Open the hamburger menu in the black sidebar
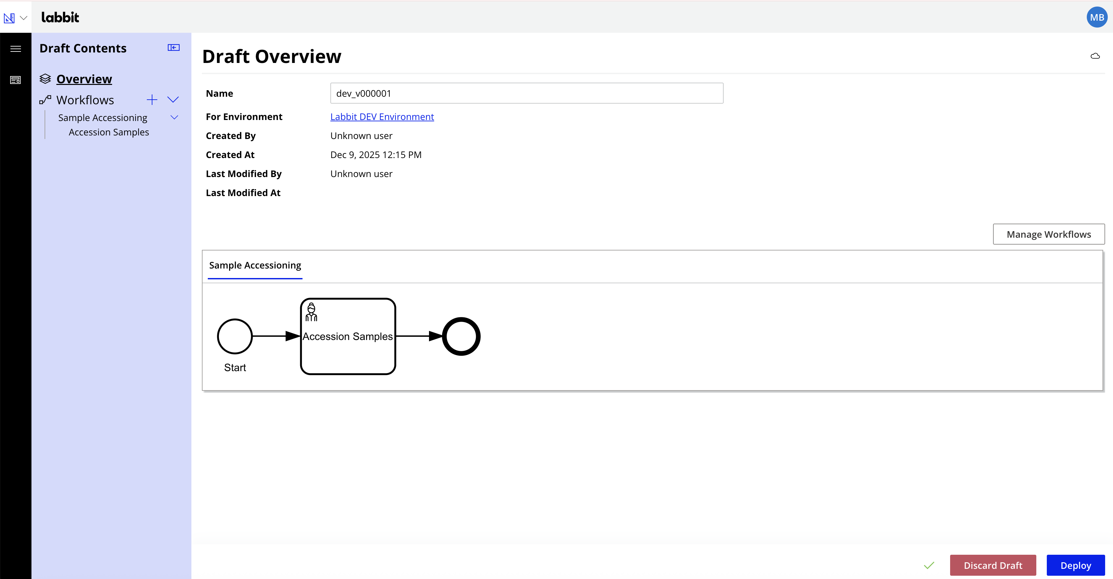Screen dimensions: 1113x579 pyautogui.click(x=15, y=49)
